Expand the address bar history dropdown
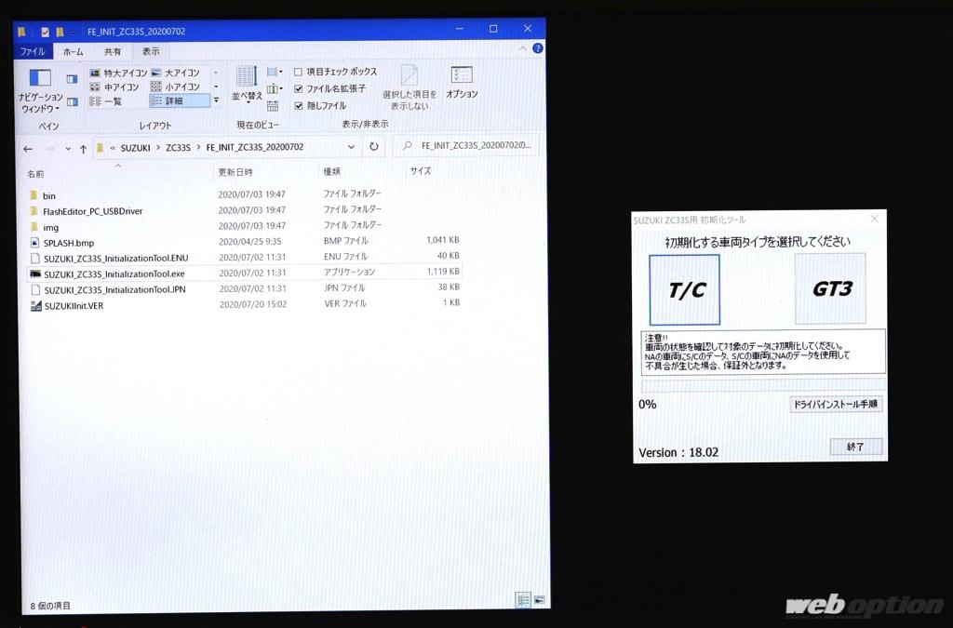This screenshot has height=628, width=953. [351, 147]
